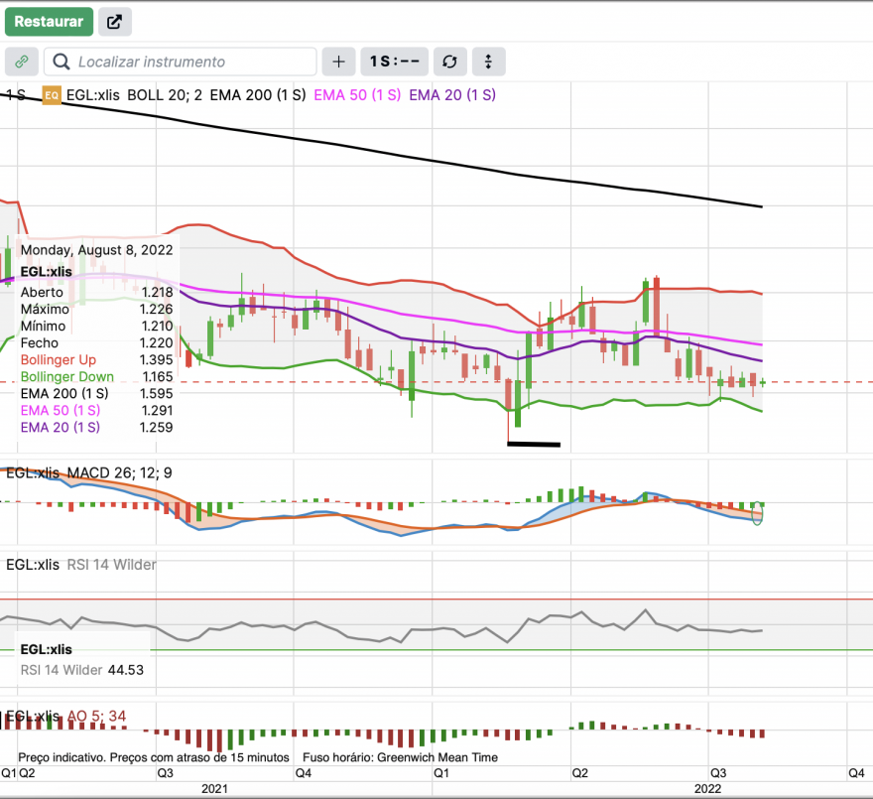Select EGL:xlis label in chart header

tap(93, 95)
